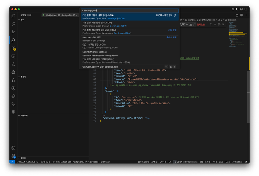
Task: Open the notifications bell in the status bar
Action: (x=246, y=162)
